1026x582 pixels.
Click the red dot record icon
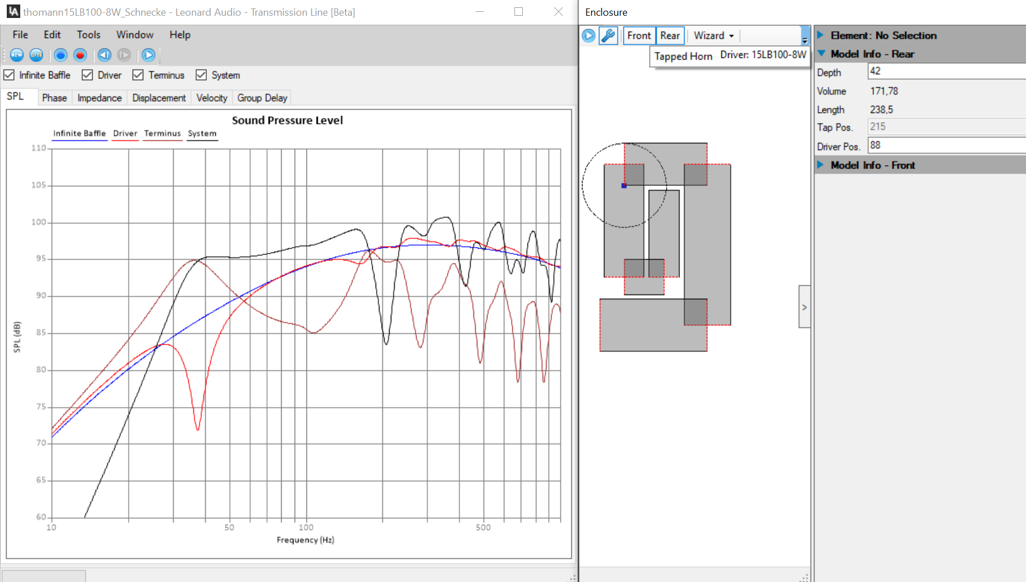(80, 54)
